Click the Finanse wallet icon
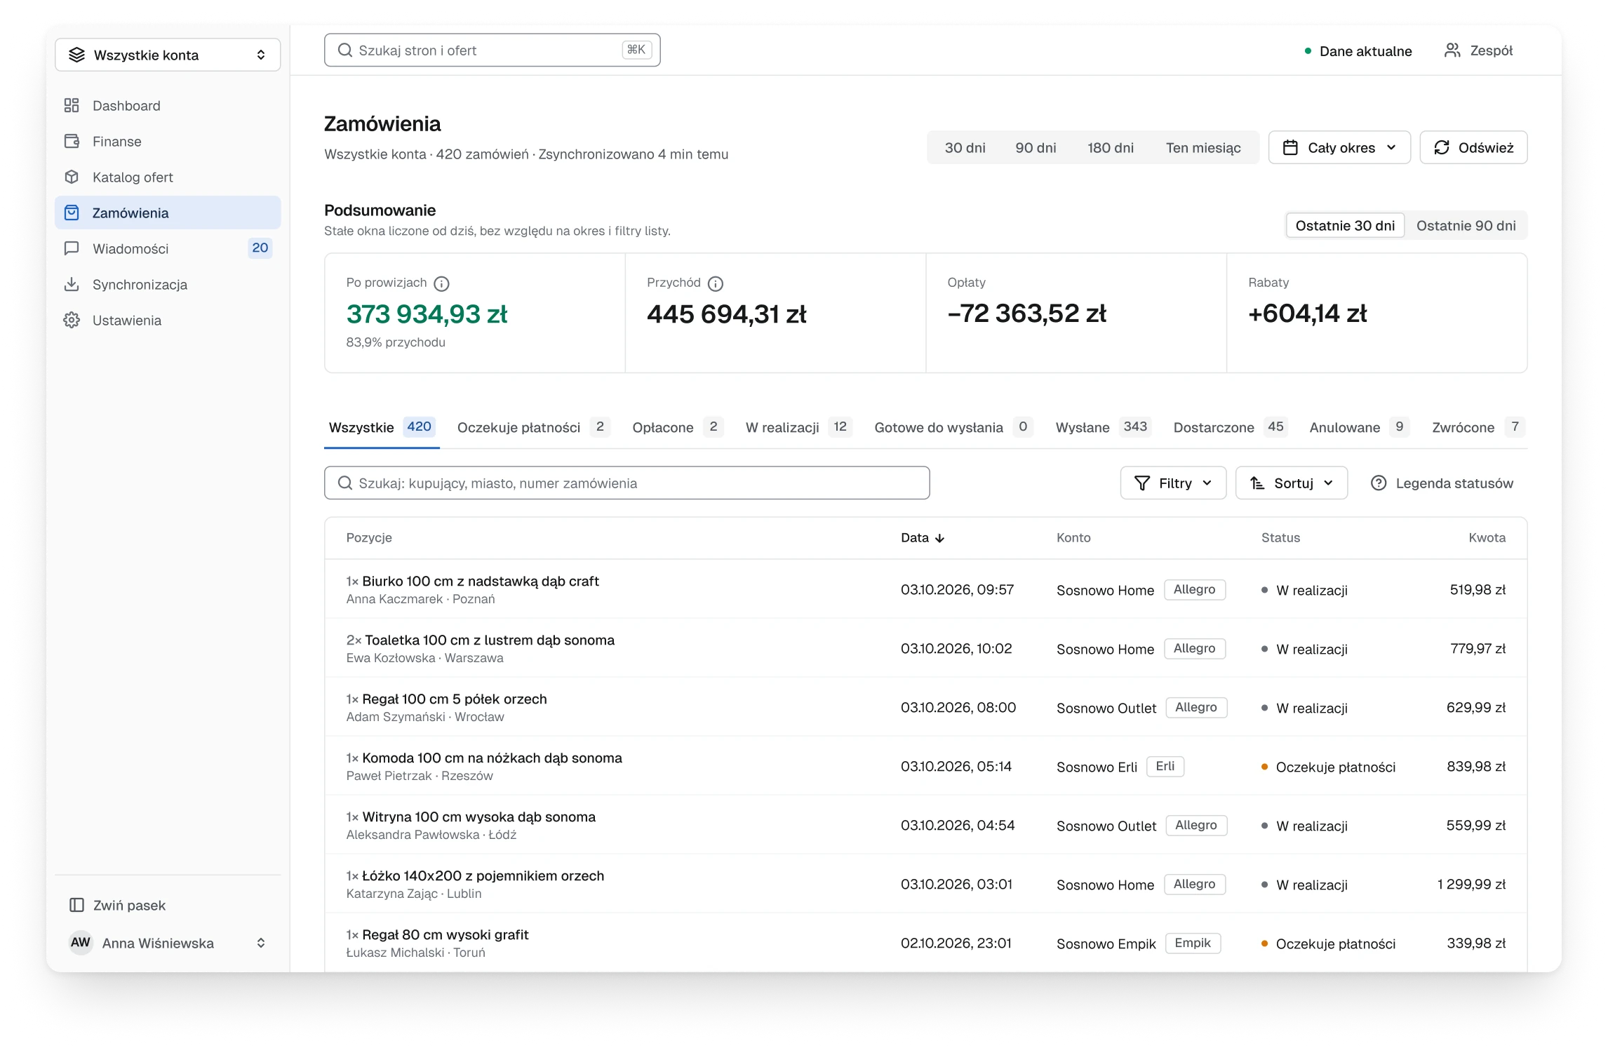The image size is (1608, 1048). point(72,141)
